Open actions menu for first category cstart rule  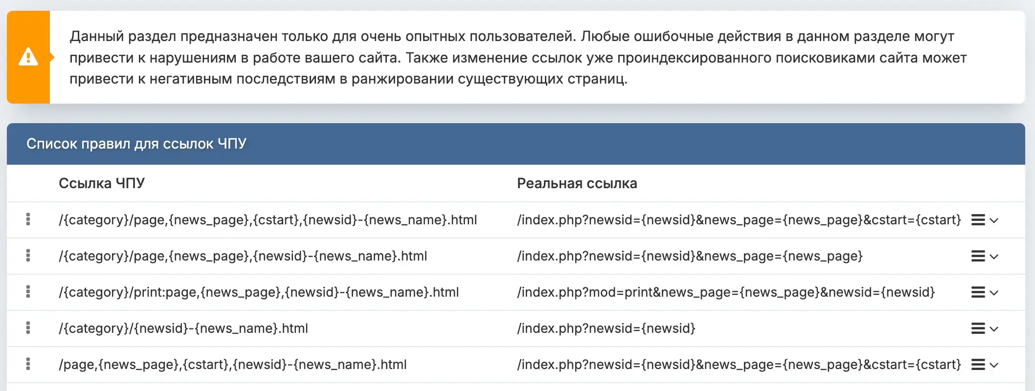click(984, 220)
